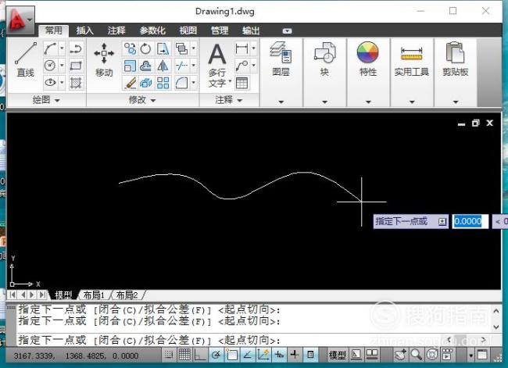Open the Ellipse tool dropdown arrow

[x=62, y=83]
